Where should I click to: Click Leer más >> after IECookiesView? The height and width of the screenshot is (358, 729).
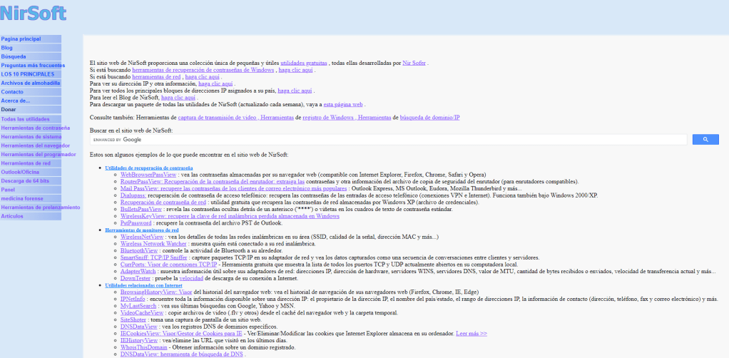coord(471,333)
